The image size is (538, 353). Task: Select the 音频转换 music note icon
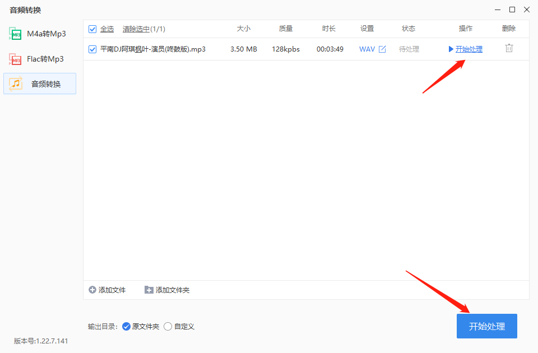16,83
